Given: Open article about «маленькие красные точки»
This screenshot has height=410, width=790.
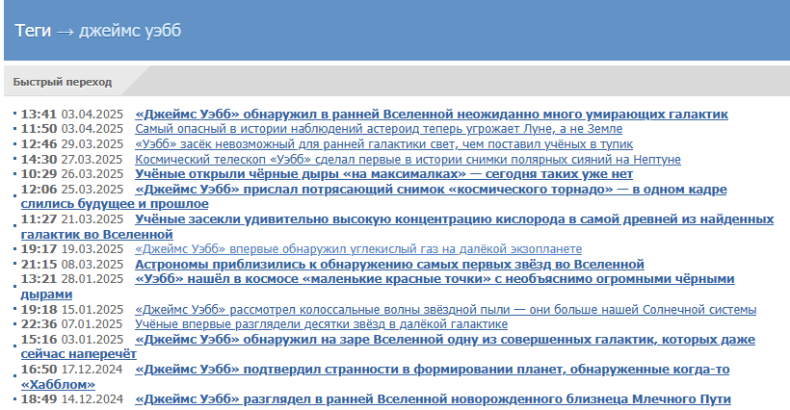Looking at the screenshot, I should [378, 287].
